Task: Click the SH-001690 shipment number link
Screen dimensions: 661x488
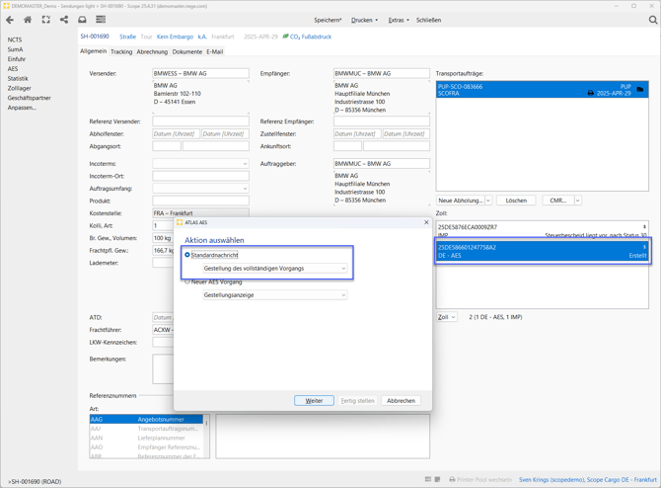Action: point(95,37)
